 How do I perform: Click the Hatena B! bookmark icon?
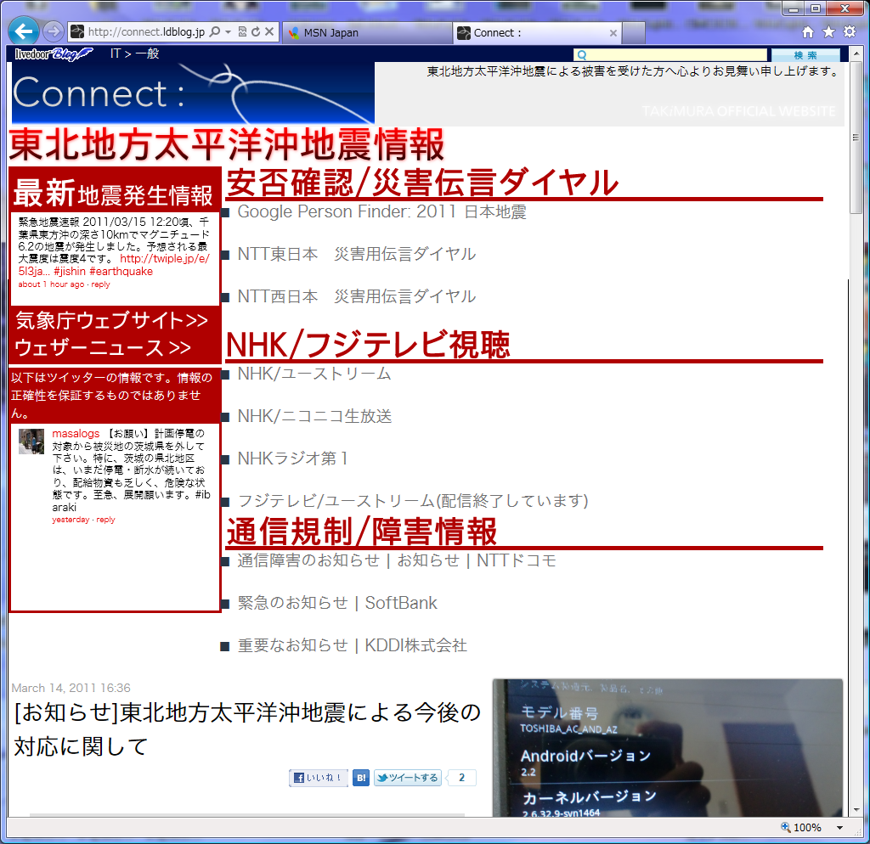click(x=361, y=778)
